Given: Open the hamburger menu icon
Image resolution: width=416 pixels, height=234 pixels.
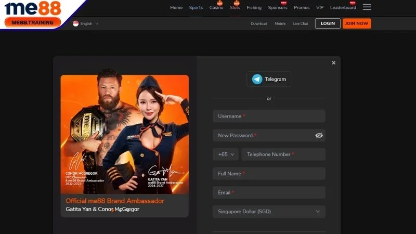Looking at the screenshot, I should [x=367, y=7].
